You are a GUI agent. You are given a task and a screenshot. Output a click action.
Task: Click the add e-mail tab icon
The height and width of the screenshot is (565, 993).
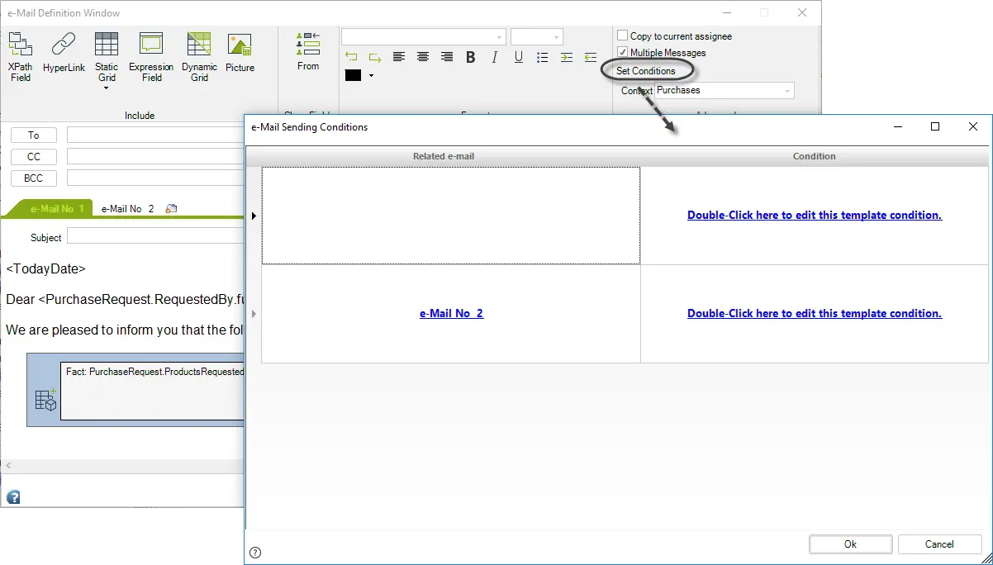[x=171, y=209]
